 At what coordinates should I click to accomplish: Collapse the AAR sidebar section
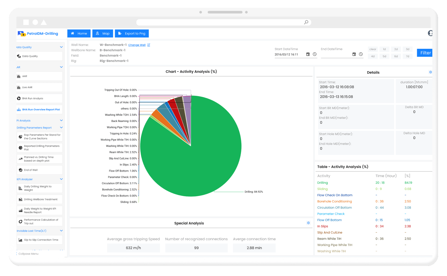(x=61, y=67)
